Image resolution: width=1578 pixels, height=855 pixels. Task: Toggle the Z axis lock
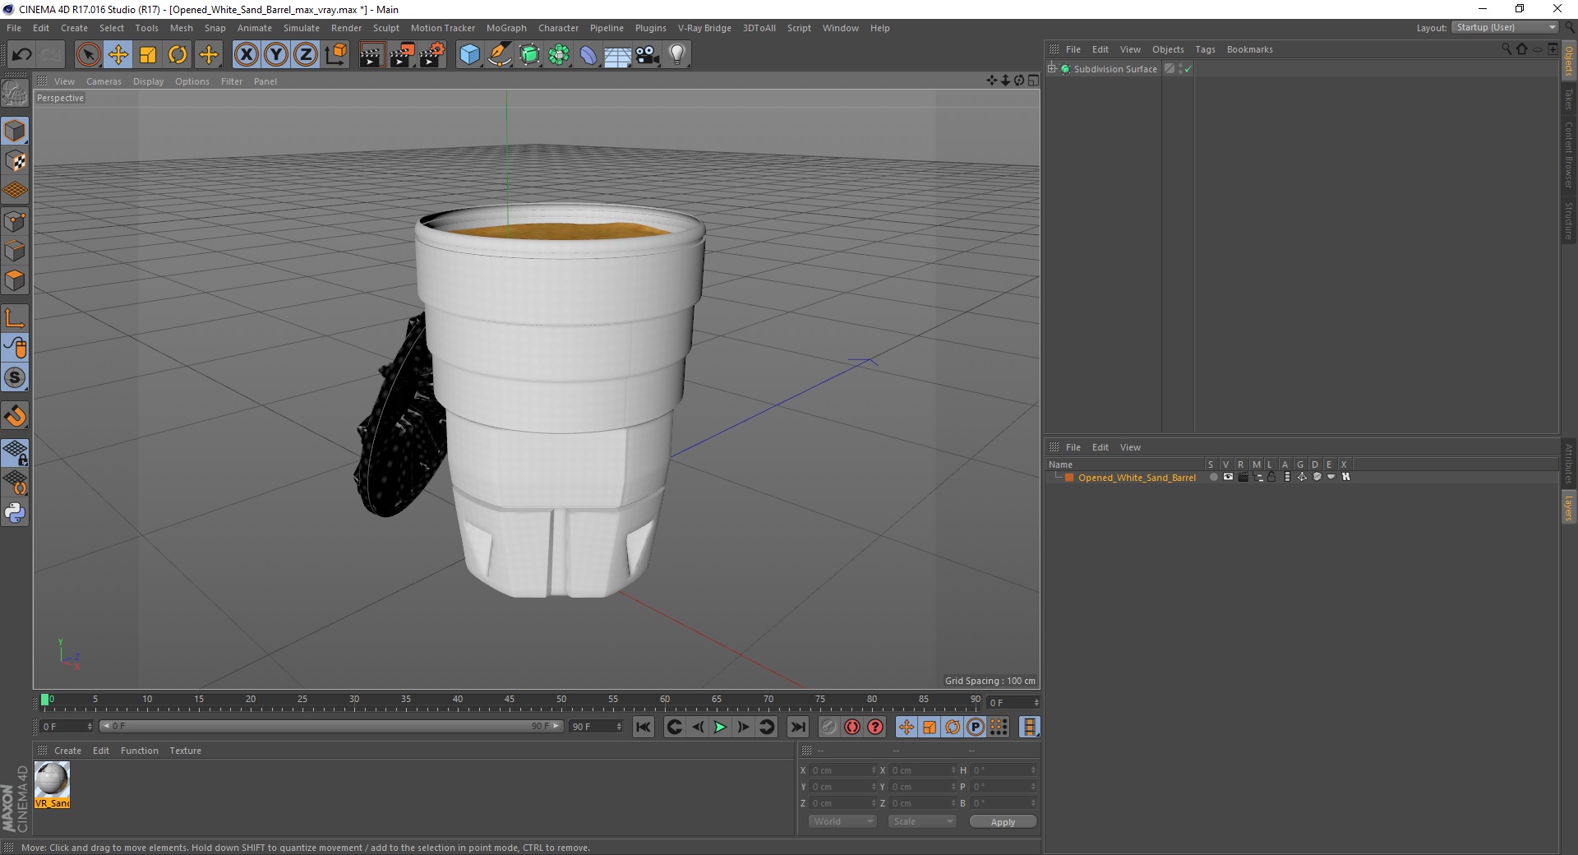(306, 55)
